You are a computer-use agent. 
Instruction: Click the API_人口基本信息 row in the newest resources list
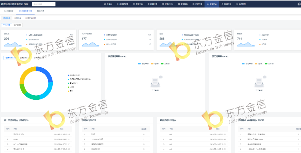pyautogui.click(x=38, y=144)
